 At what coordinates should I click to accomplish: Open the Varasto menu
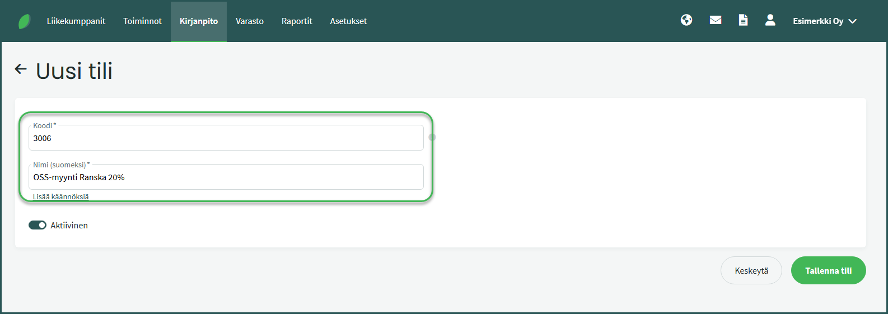pos(250,21)
